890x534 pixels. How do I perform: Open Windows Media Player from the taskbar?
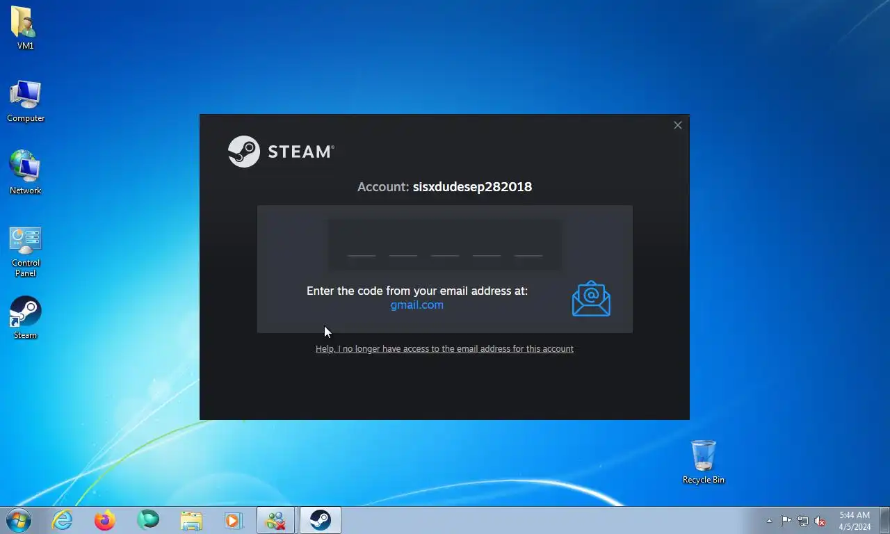233,520
